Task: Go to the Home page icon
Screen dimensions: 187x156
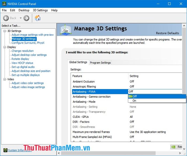Action: [x=38, y=18]
